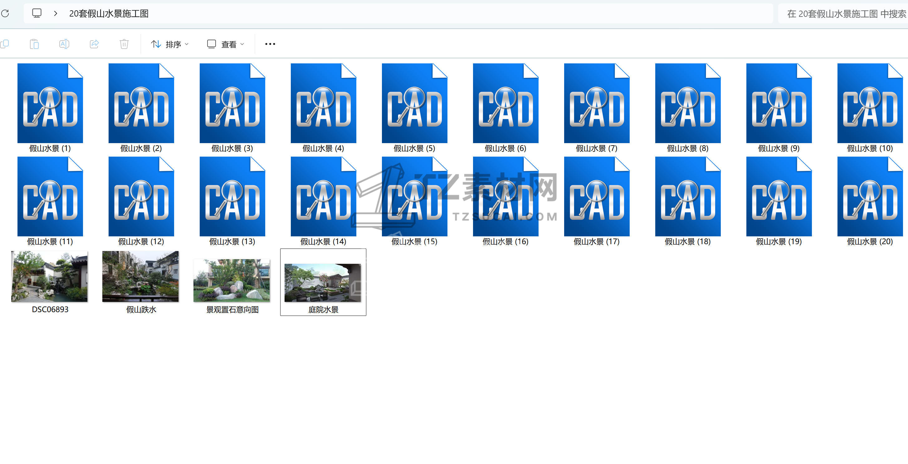Viewport: 908px width, 464px height.
Task: Click the rename icon in toolbar
Action: 64,44
